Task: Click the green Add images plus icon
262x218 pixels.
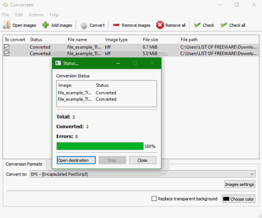Action: [x=45, y=25]
